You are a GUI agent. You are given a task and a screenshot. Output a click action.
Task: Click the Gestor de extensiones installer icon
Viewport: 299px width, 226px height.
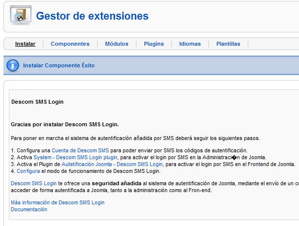[21, 15]
